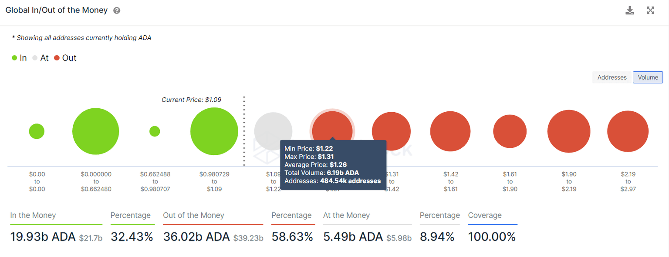Select the Volume view toggle
669x257 pixels.
click(648, 77)
